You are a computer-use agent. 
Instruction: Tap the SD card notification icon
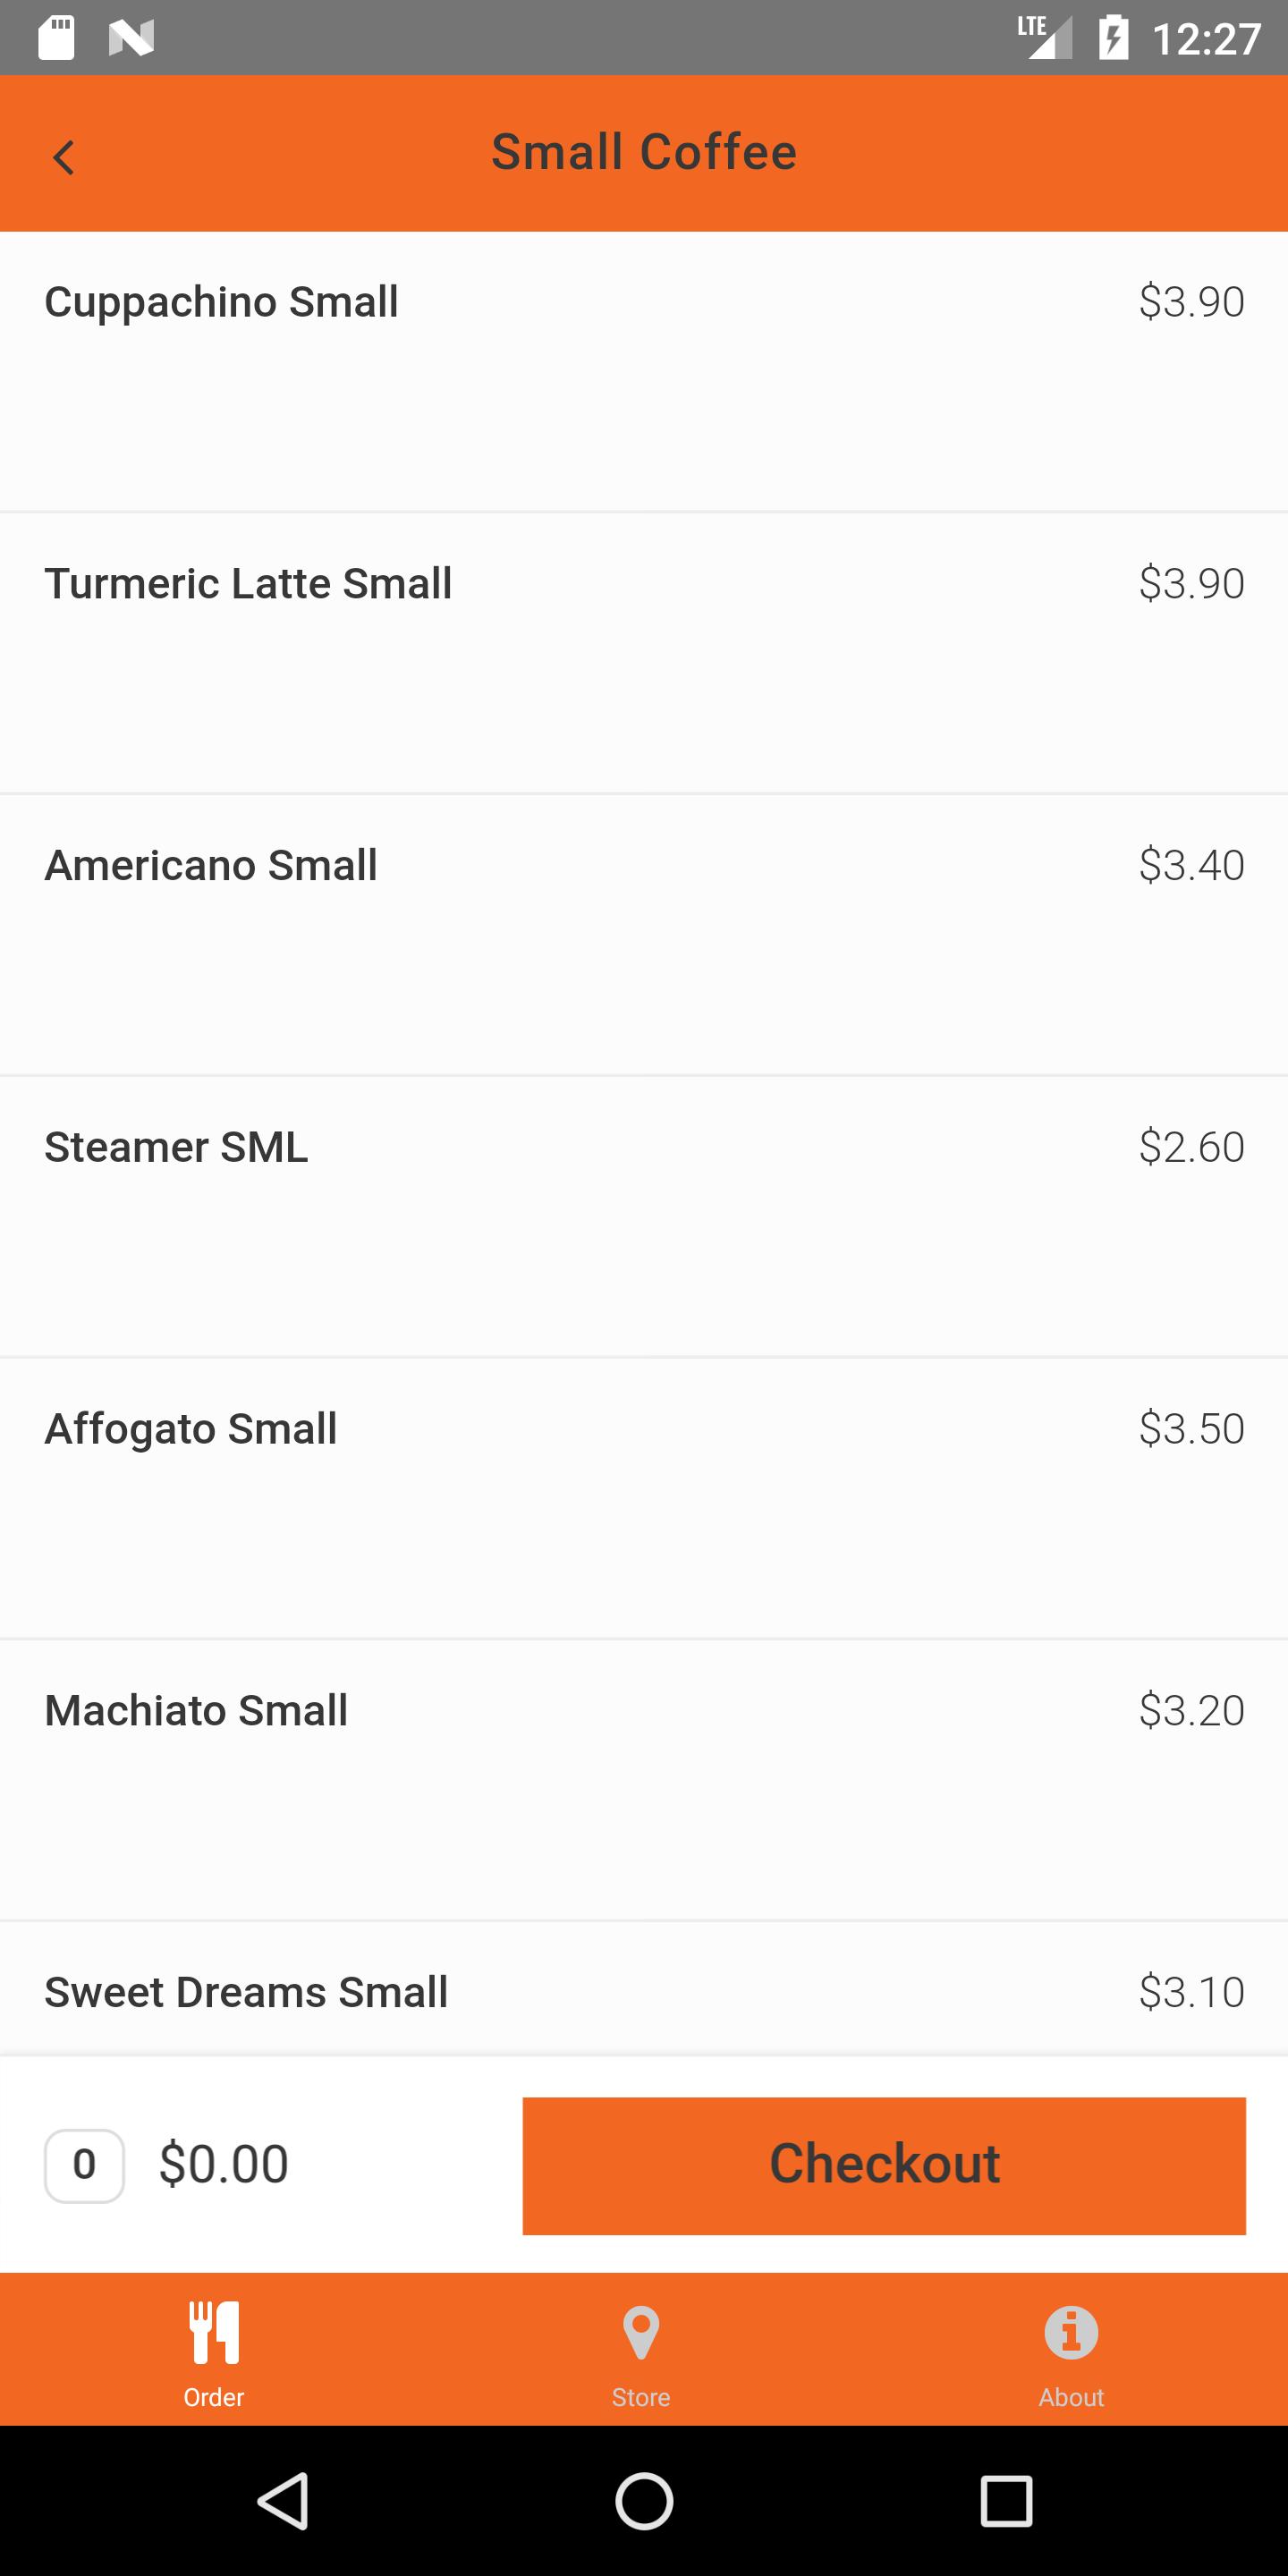click(57, 38)
